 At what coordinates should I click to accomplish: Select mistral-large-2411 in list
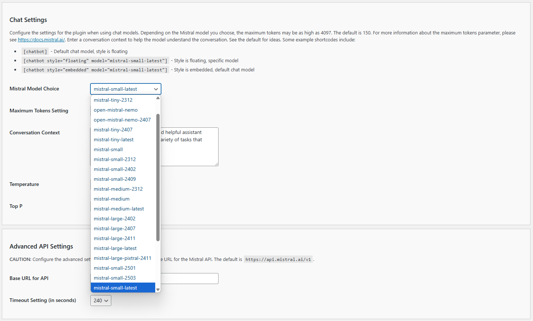(x=123, y=238)
